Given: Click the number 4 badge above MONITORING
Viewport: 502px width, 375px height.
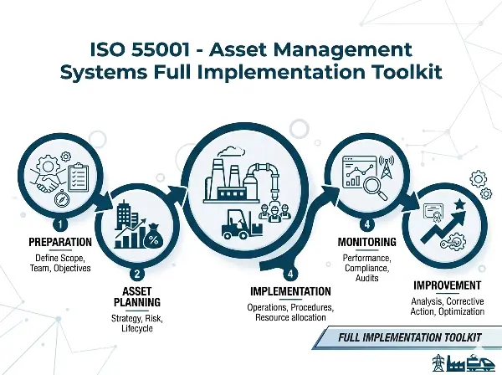Looking at the screenshot, I should pyautogui.click(x=367, y=224).
